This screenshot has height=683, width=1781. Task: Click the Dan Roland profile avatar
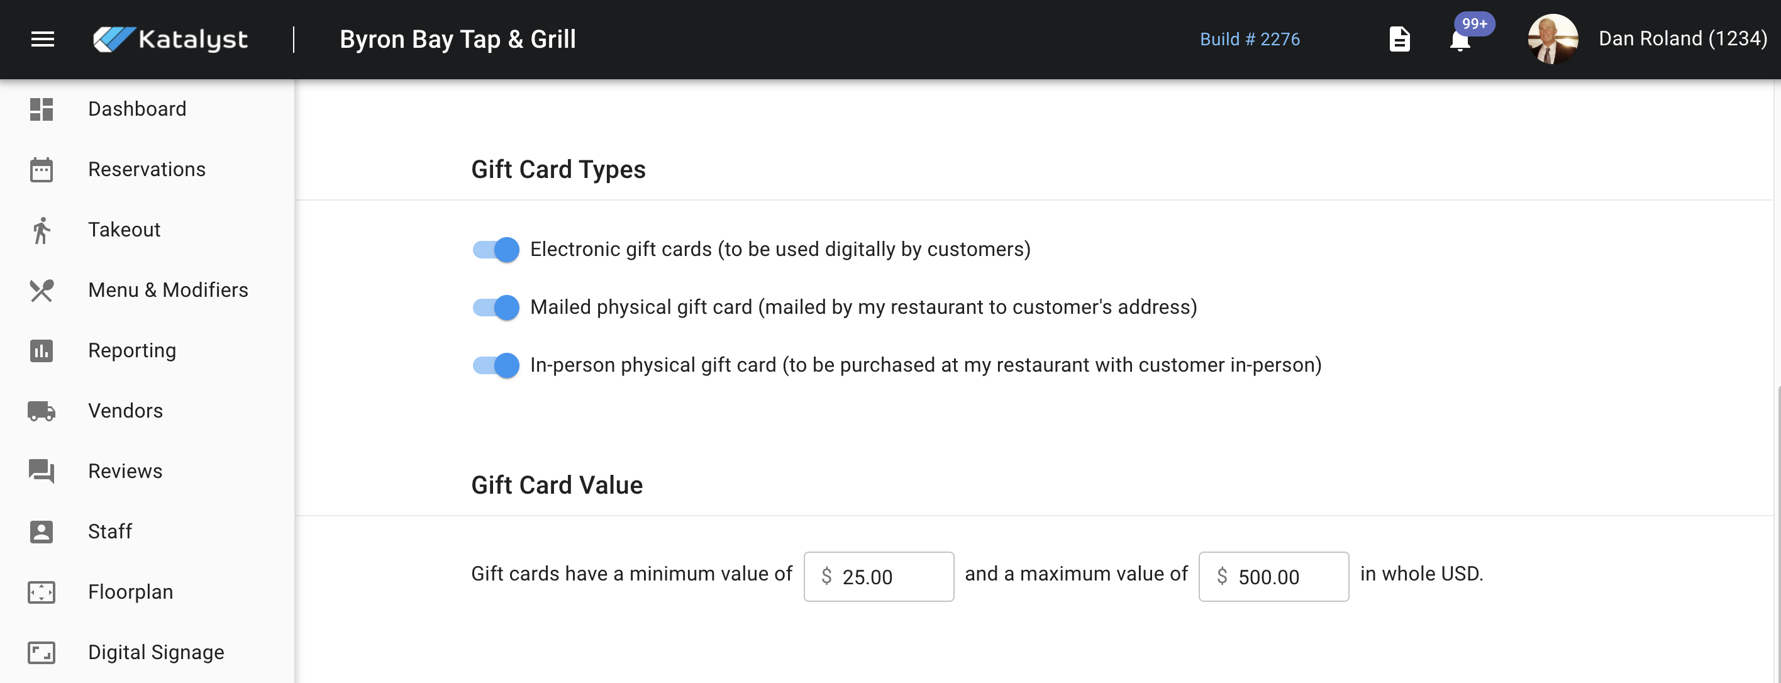(x=1552, y=40)
